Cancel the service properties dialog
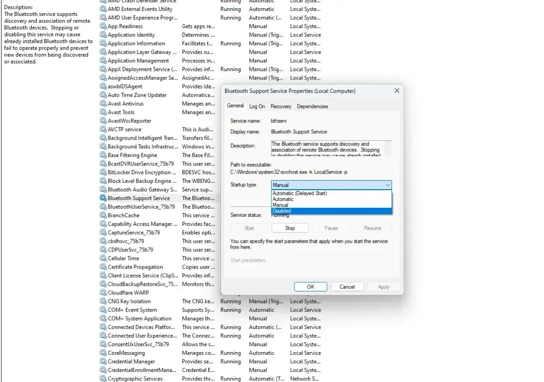This screenshot has height=382, width=544. (x=347, y=287)
